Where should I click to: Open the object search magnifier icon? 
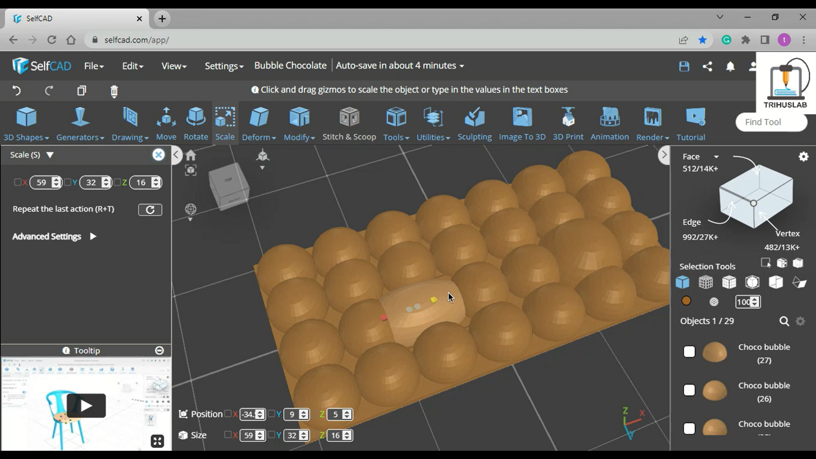pyautogui.click(x=784, y=321)
